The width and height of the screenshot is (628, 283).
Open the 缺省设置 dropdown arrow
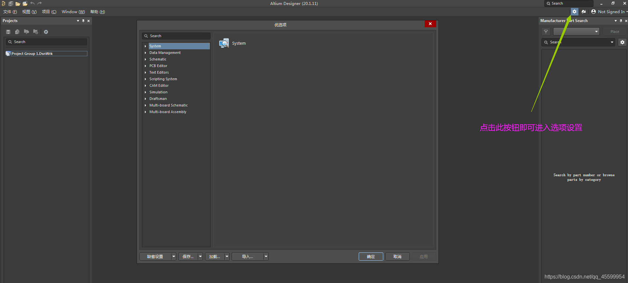coord(174,256)
